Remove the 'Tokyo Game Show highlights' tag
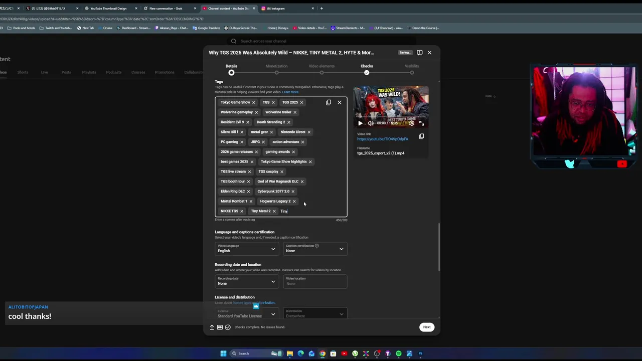The height and width of the screenshot is (361, 642). [x=310, y=161]
